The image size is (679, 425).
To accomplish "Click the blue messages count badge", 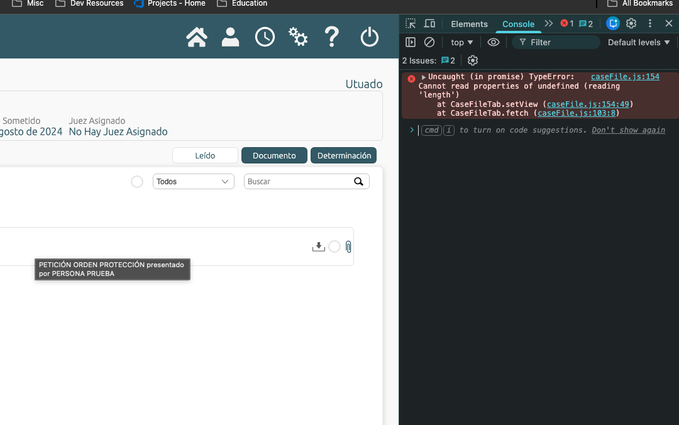I will tap(586, 24).
